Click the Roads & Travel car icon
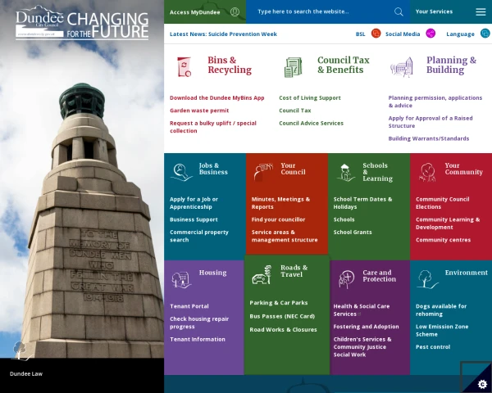 coord(262,274)
